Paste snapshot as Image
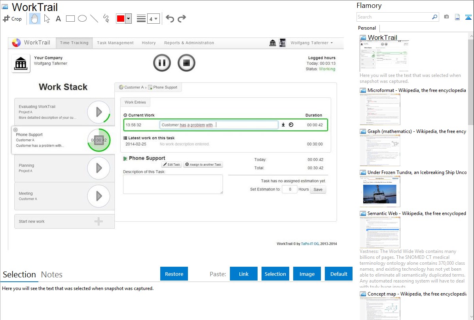Image resolution: width=474 pixels, height=320 pixels. tap(307, 274)
